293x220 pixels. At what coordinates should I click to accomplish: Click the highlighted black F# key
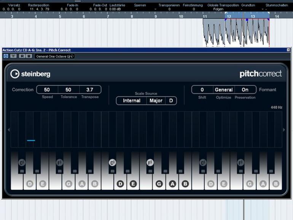150,163
